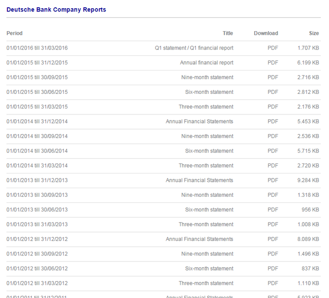
Task: Open PDF for 2015 Six-month statement
Action: (x=273, y=92)
